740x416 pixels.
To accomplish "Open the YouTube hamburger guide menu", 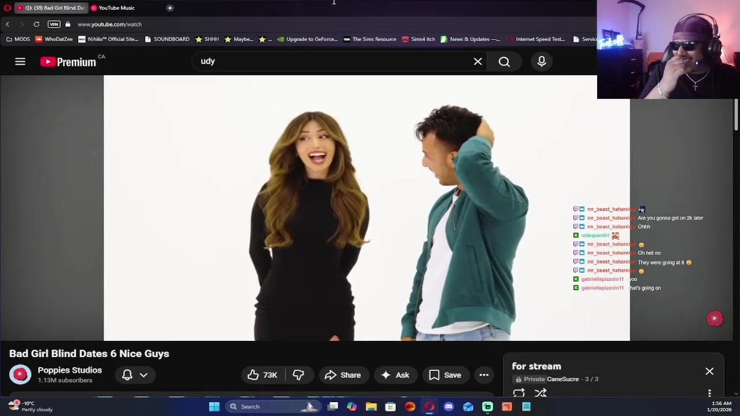I will pos(20,61).
